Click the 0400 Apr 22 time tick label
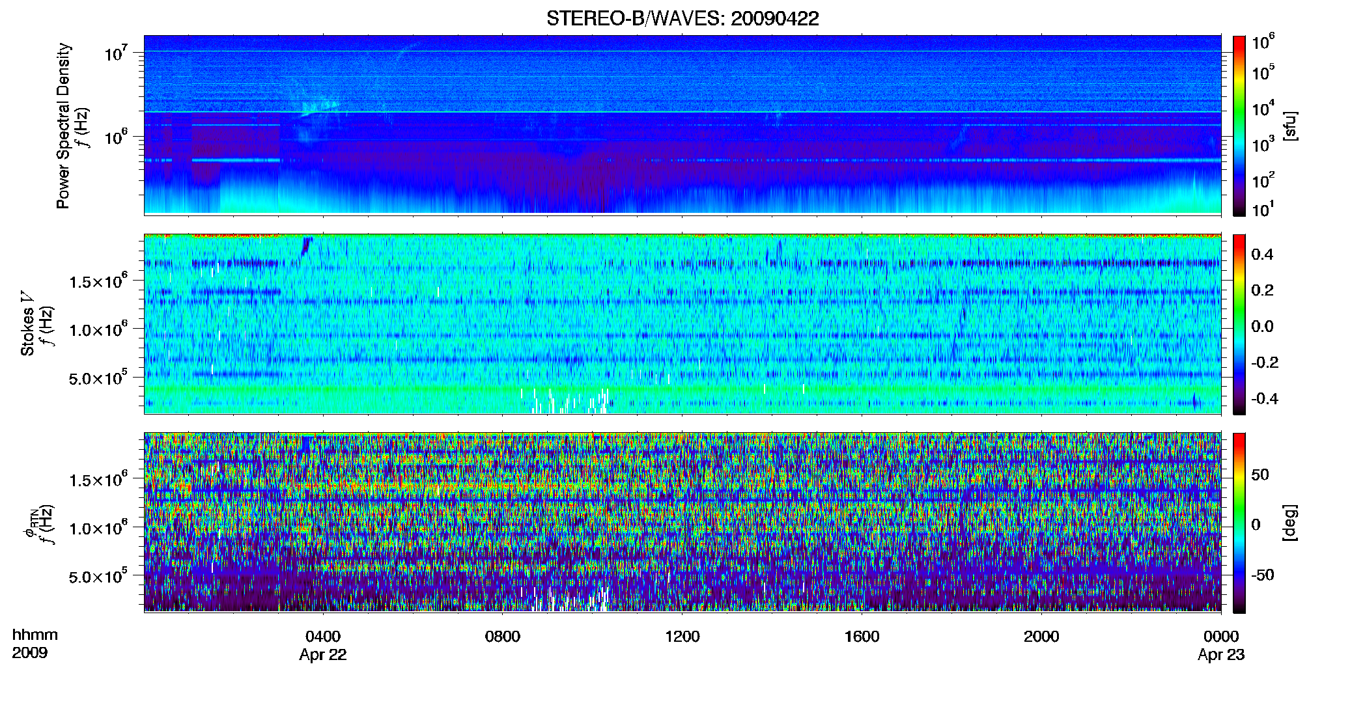This screenshot has height=703, width=1365. point(323,645)
